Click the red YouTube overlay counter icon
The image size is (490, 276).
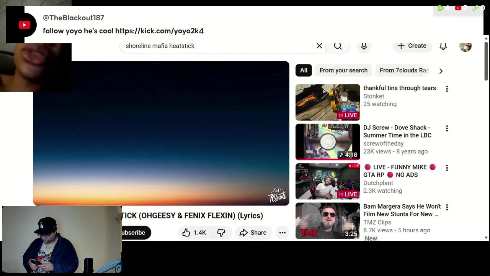(x=458, y=8)
